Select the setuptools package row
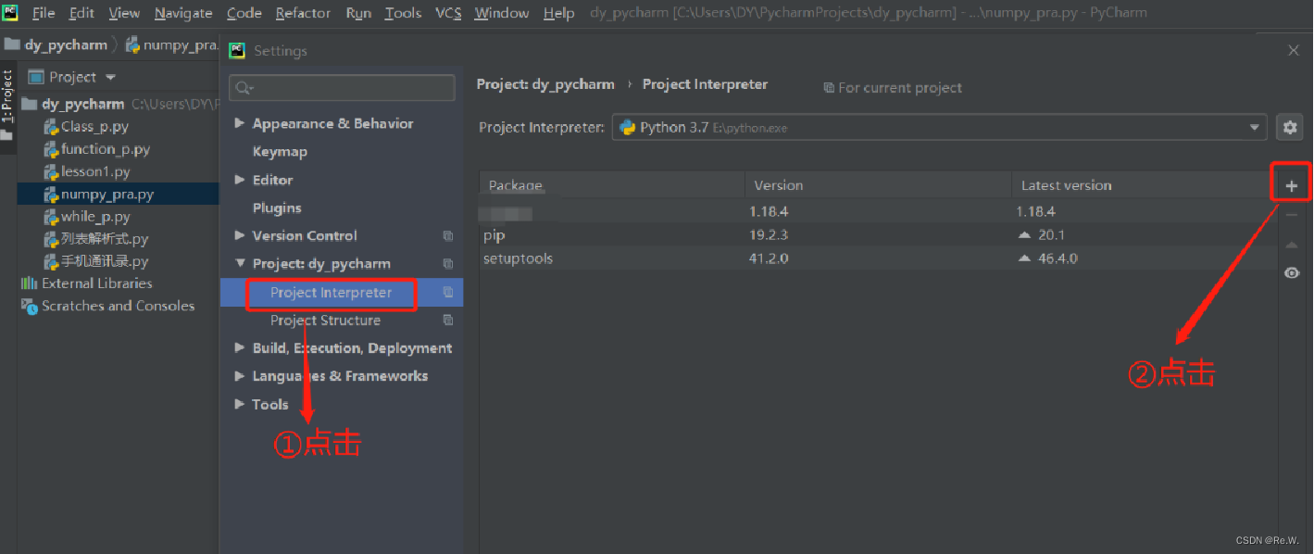Viewport: 1314px width, 554px height. point(878,258)
